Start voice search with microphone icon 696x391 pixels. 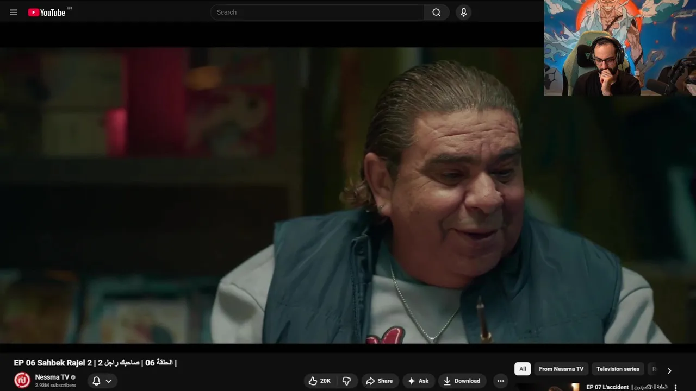click(463, 12)
